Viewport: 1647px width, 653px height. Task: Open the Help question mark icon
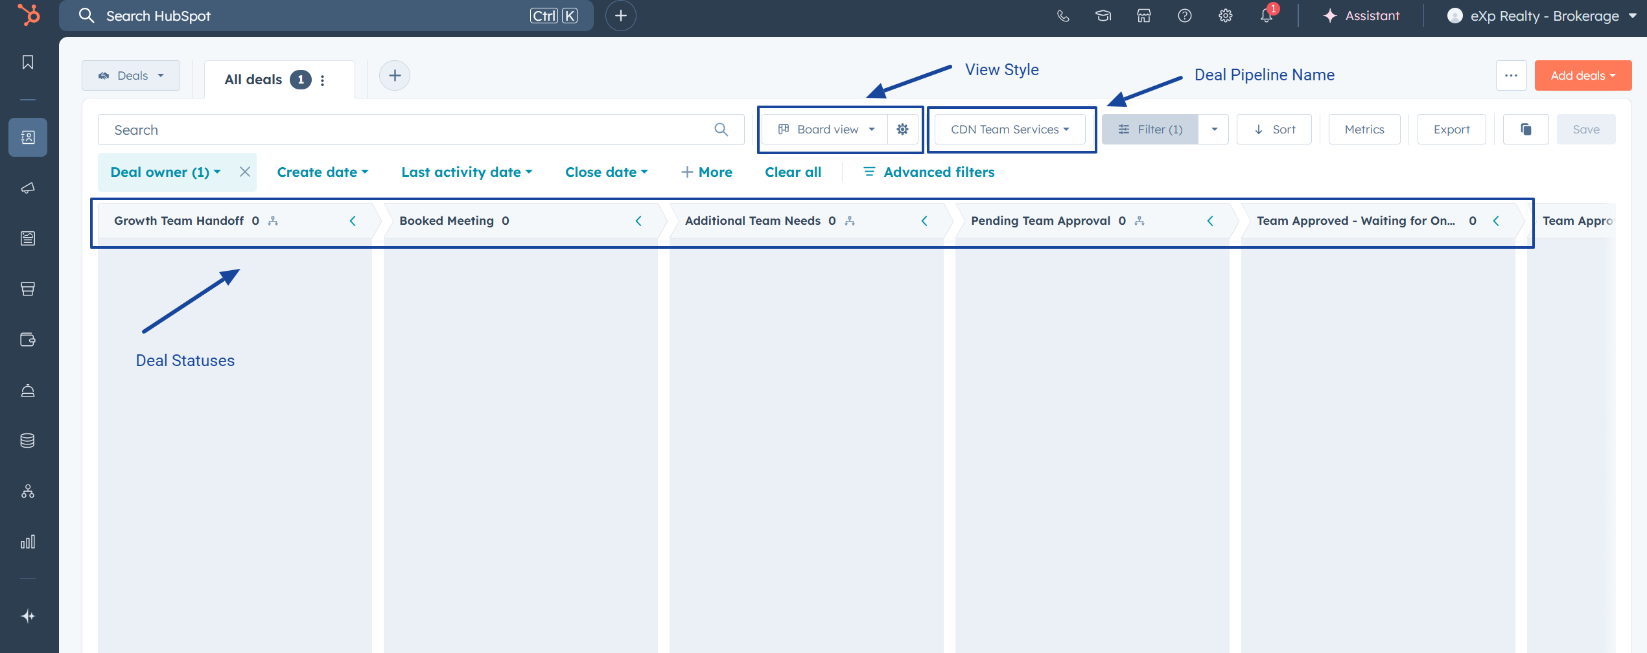(1185, 16)
